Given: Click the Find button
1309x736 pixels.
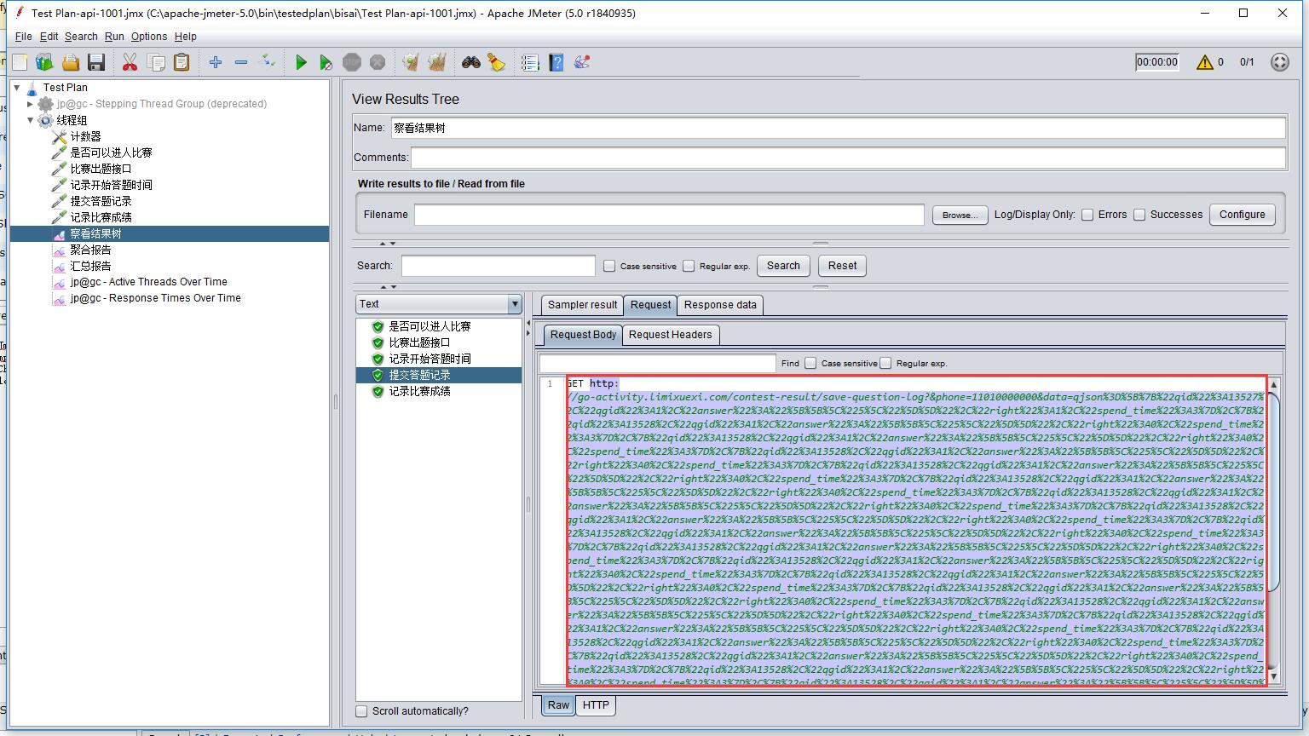Looking at the screenshot, I should click(x=790, y=363).
